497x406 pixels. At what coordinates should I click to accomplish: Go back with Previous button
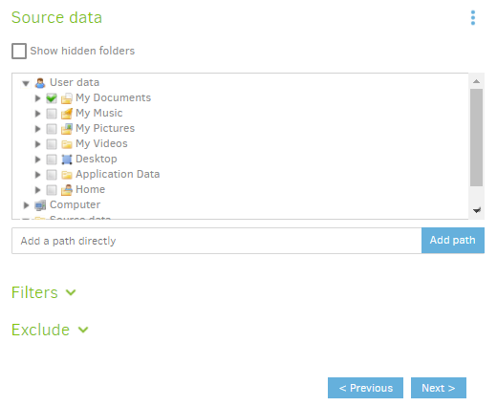[x=365, y=388]
